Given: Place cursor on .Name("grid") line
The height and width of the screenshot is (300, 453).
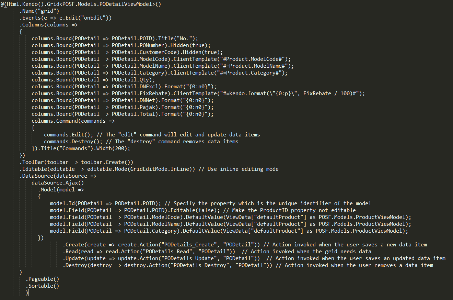Looking at the screenshot, I should click(x=39, y=11).
